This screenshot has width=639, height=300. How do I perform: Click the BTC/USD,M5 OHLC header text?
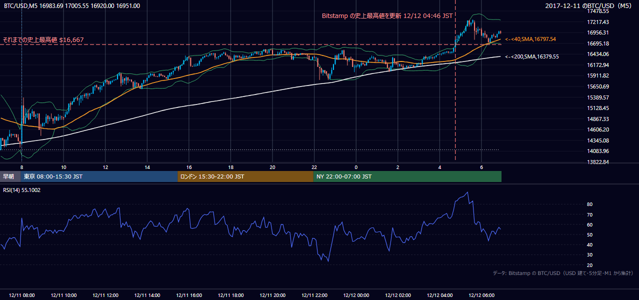[72, 6]
